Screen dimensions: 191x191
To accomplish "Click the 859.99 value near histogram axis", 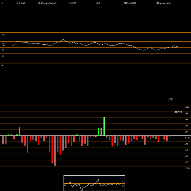I will (178, 112).
